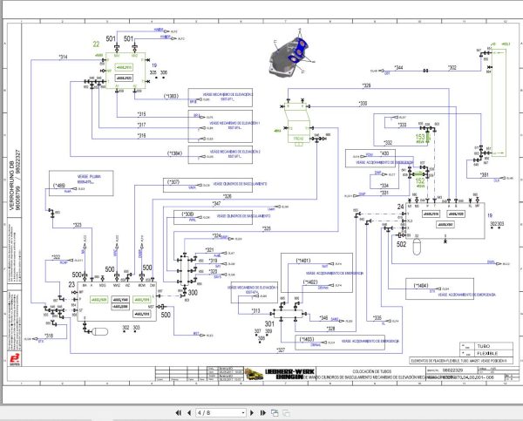Go to the next page
The height and width of the screenshot is (421, 523).
pos(252,412)
